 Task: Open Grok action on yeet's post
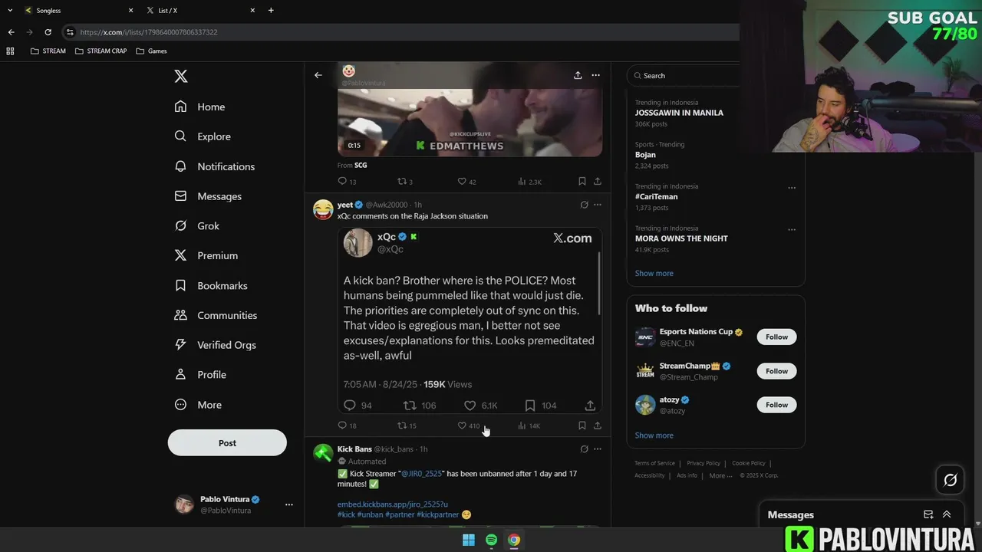[584, 205]
